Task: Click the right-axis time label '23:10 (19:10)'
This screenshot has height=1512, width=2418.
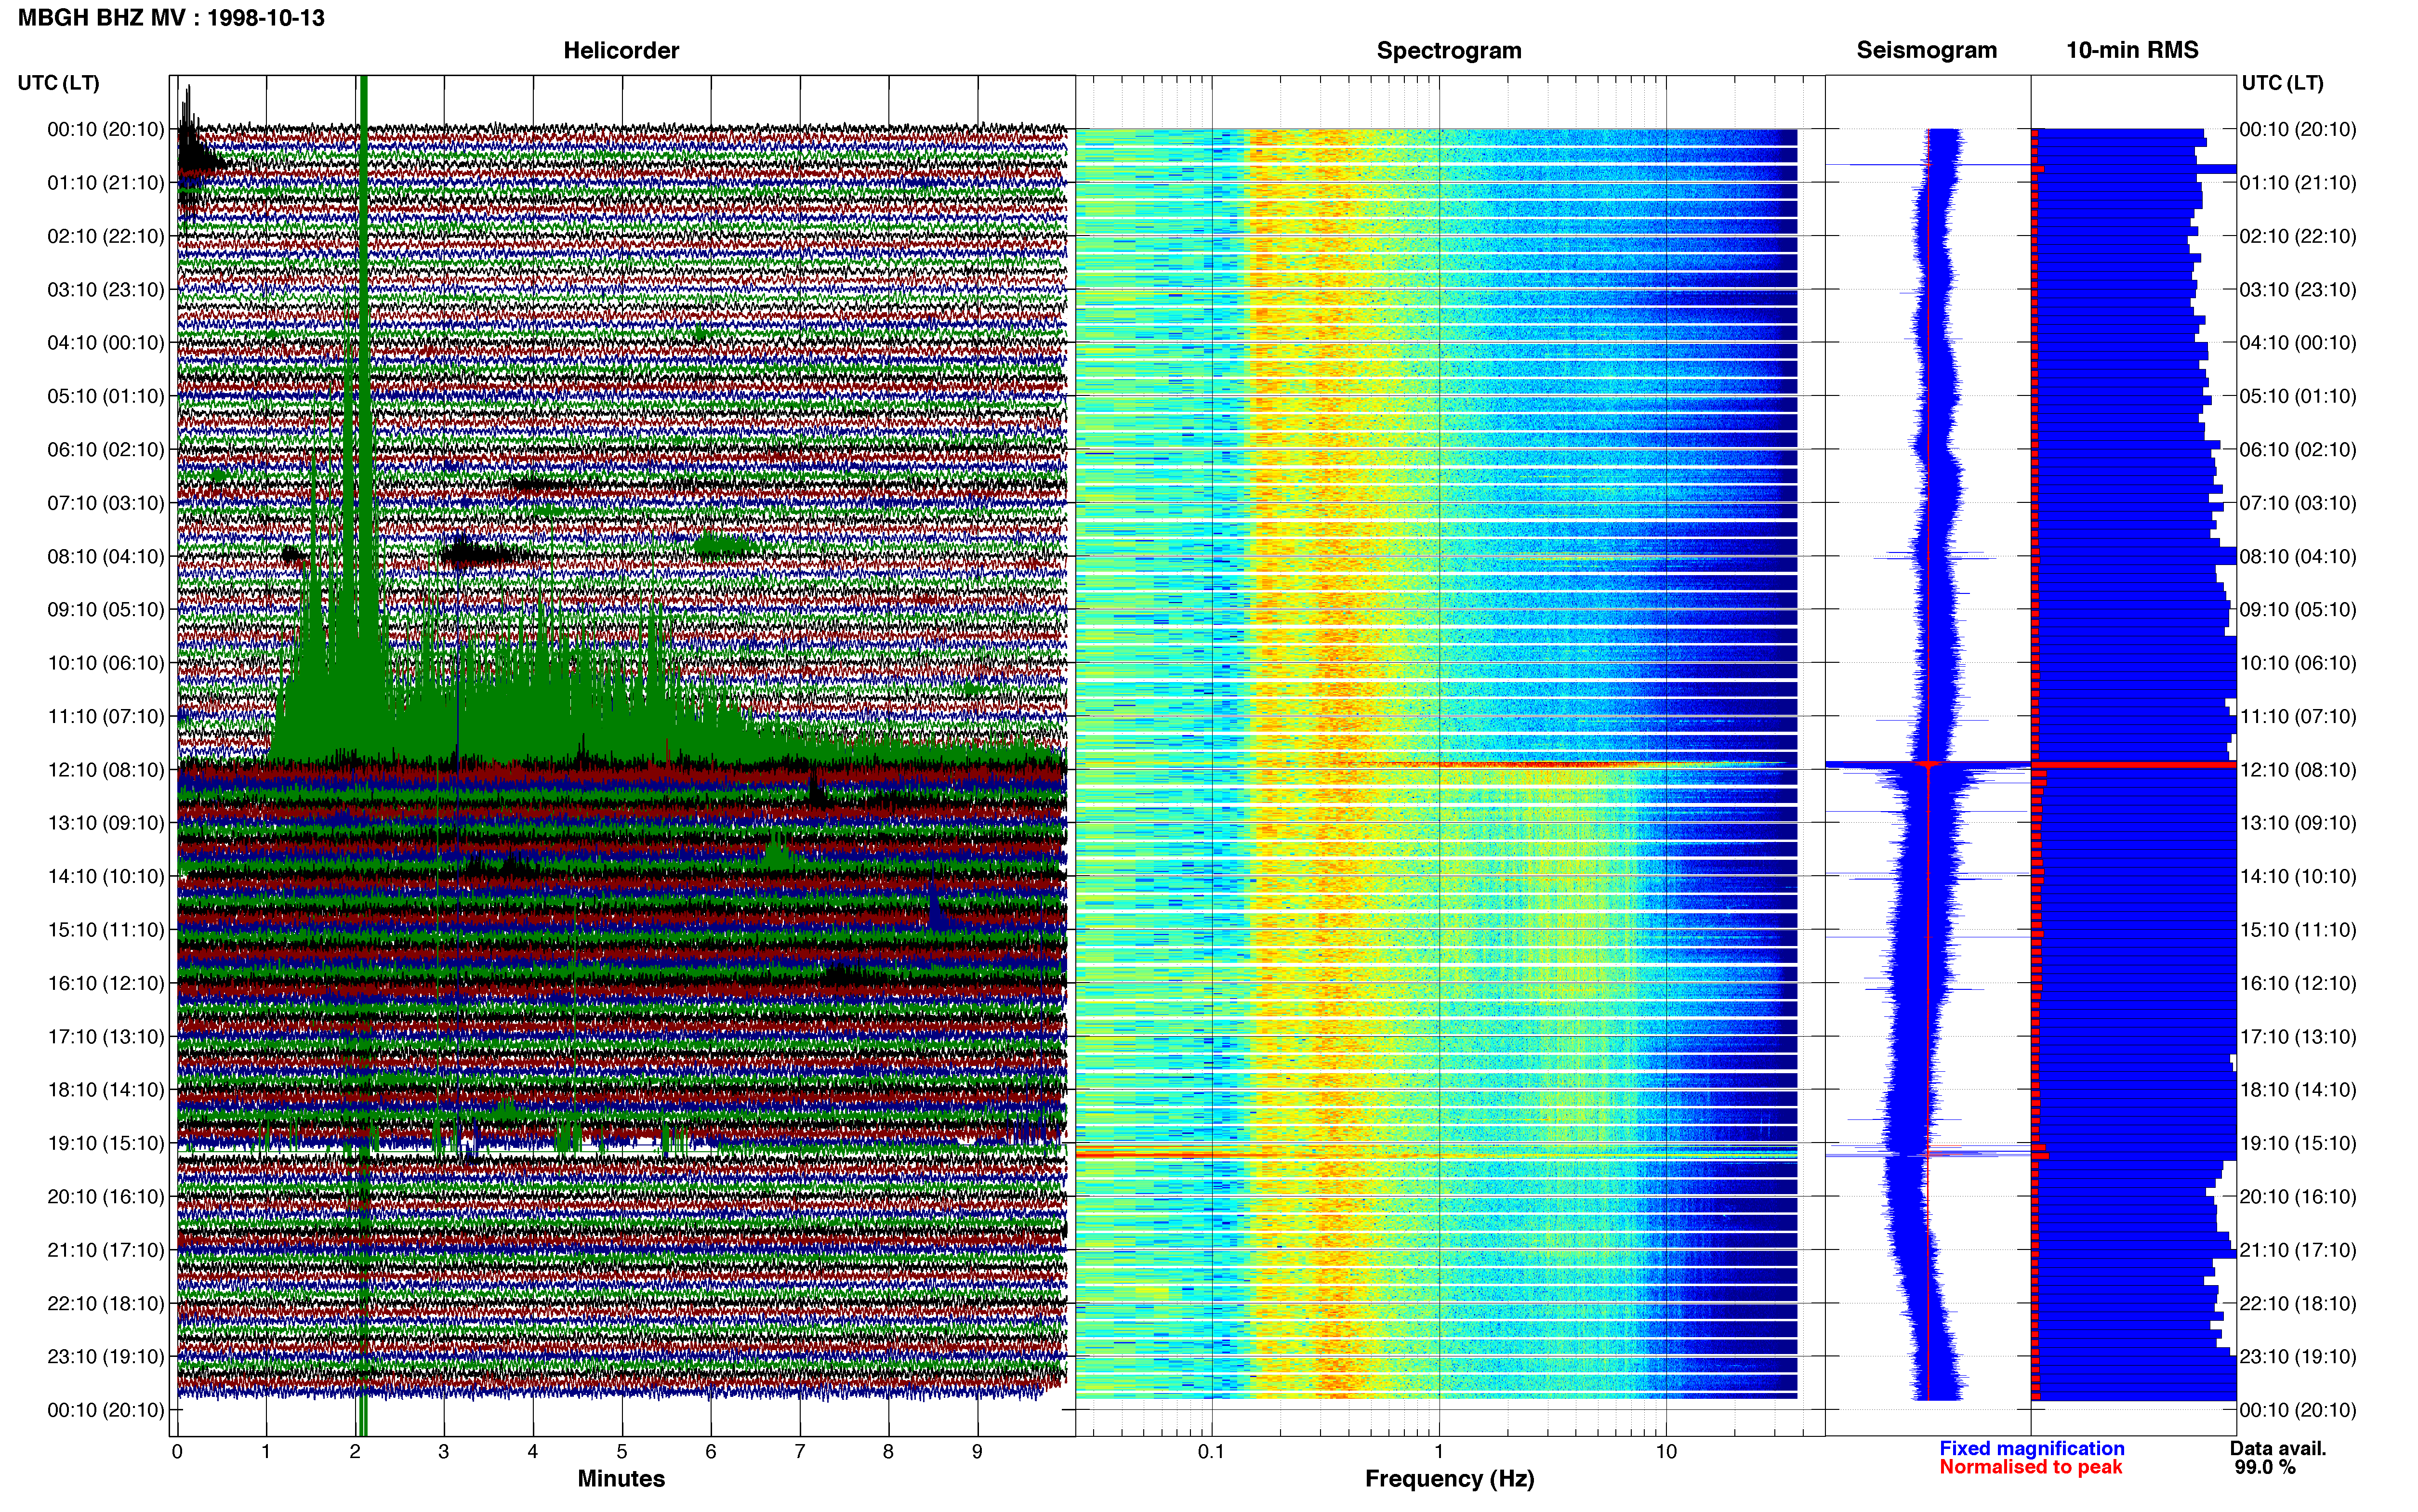Action: (x=2298, y=1357)
